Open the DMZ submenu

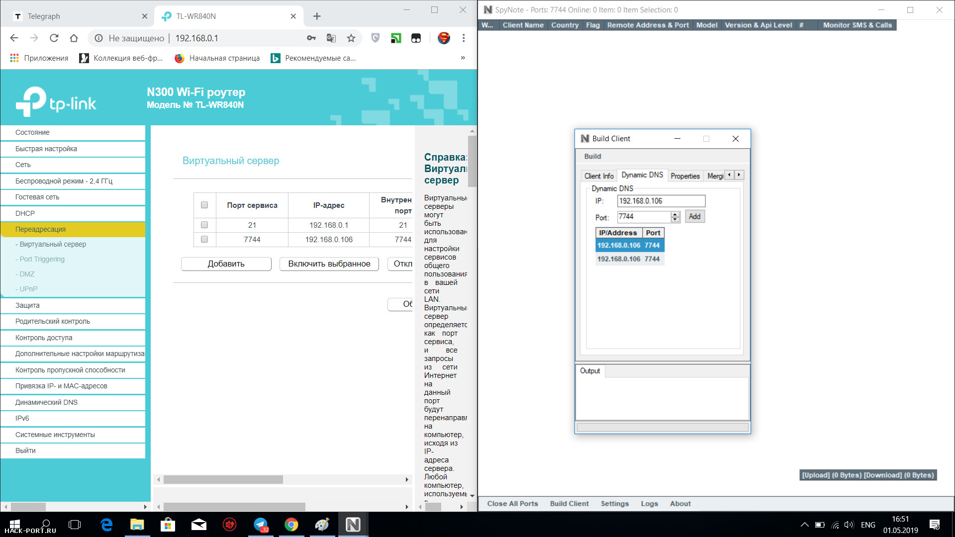pos(25,274)
